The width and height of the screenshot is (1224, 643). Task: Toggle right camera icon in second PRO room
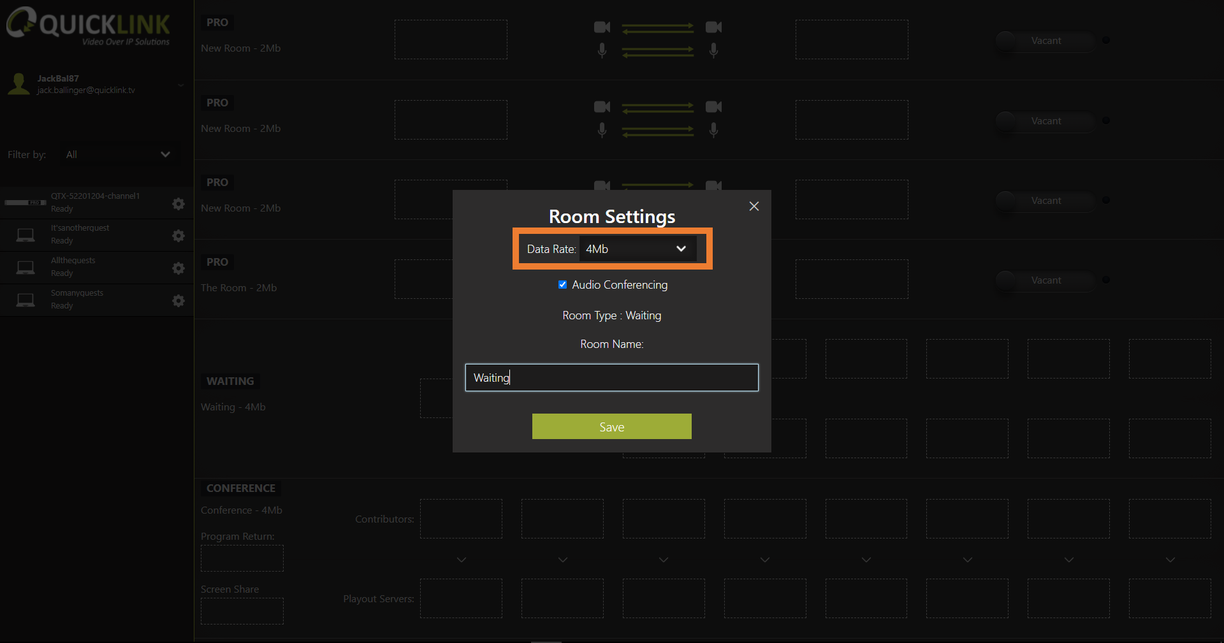click(713, 106)
